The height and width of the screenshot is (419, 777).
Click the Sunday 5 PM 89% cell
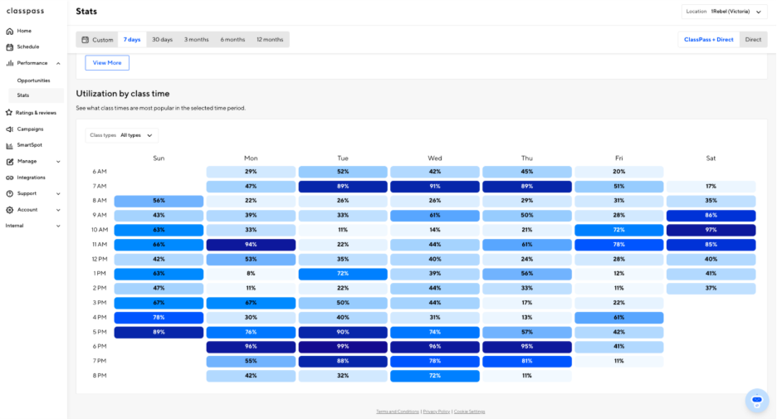tap(159, 333)
